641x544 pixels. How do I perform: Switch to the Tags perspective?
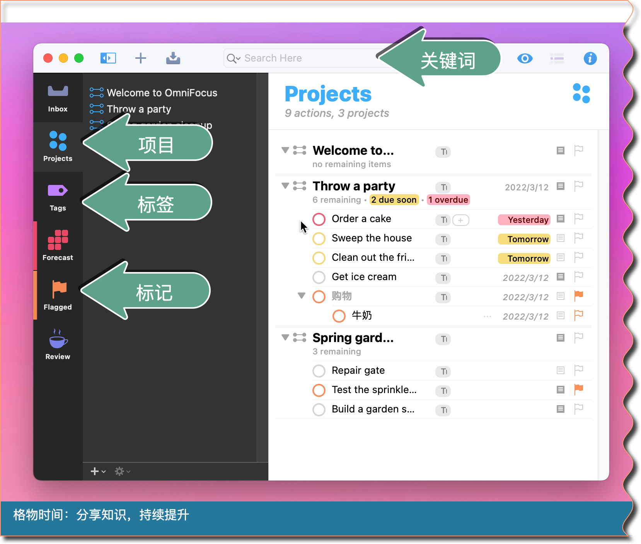(58, 197)
